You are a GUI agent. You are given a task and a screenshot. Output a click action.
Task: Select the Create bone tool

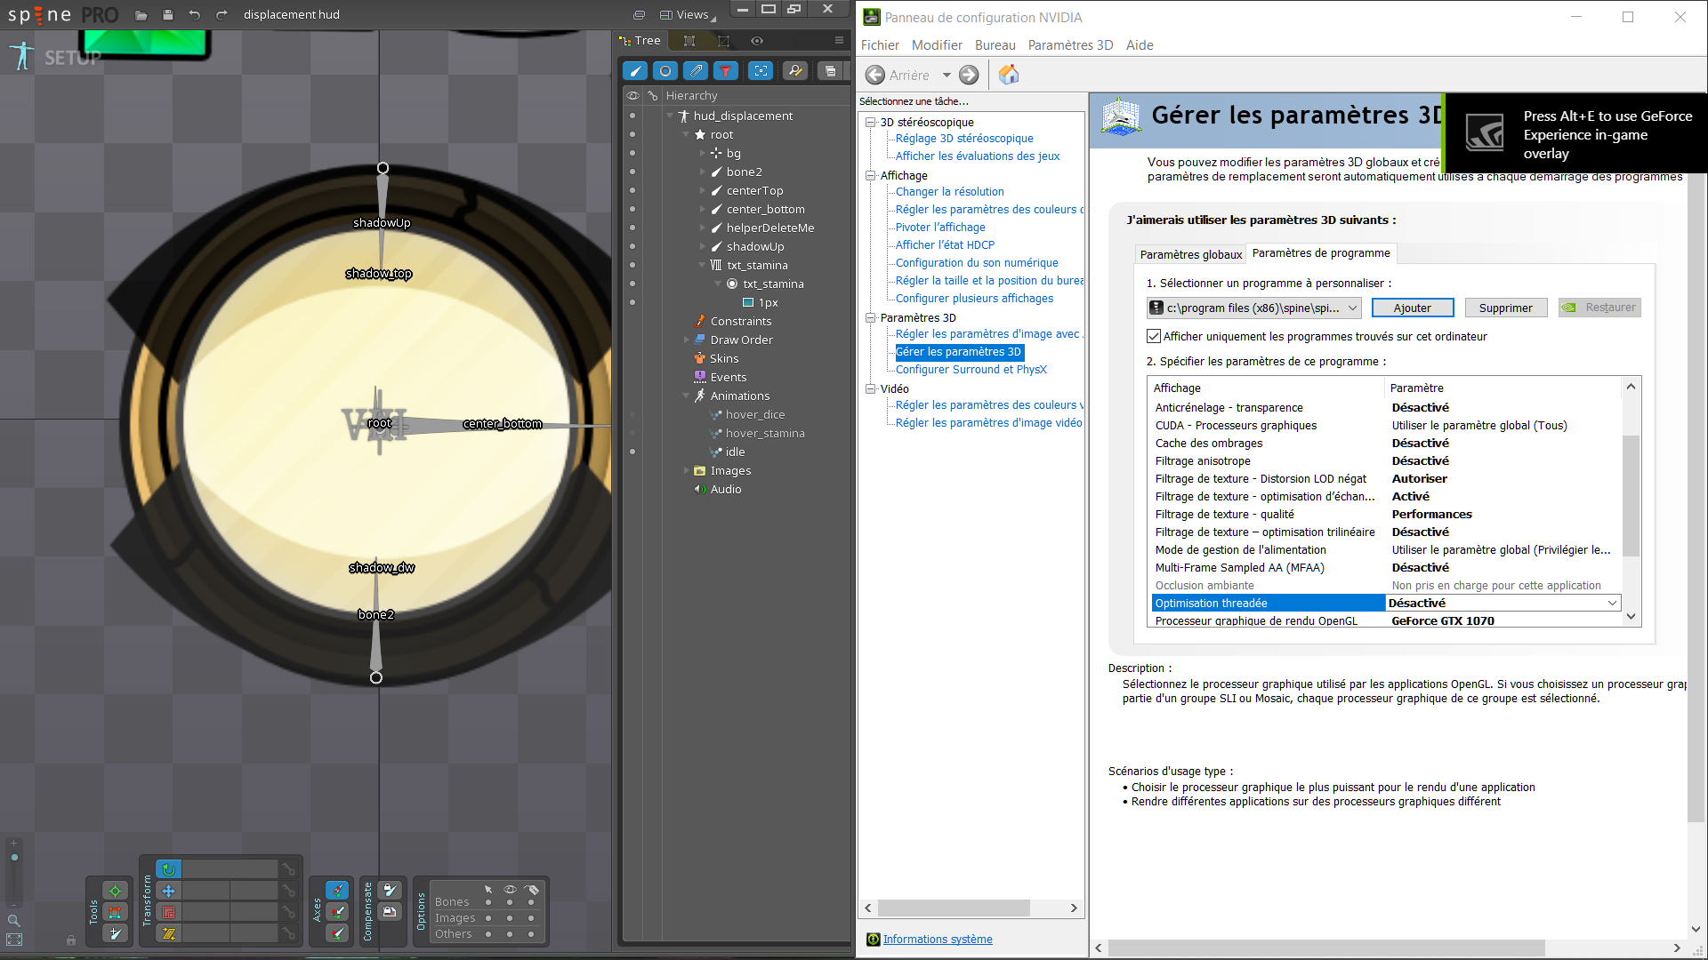tap(115, 933)
